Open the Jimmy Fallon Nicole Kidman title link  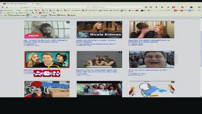[x=96, y=41]
